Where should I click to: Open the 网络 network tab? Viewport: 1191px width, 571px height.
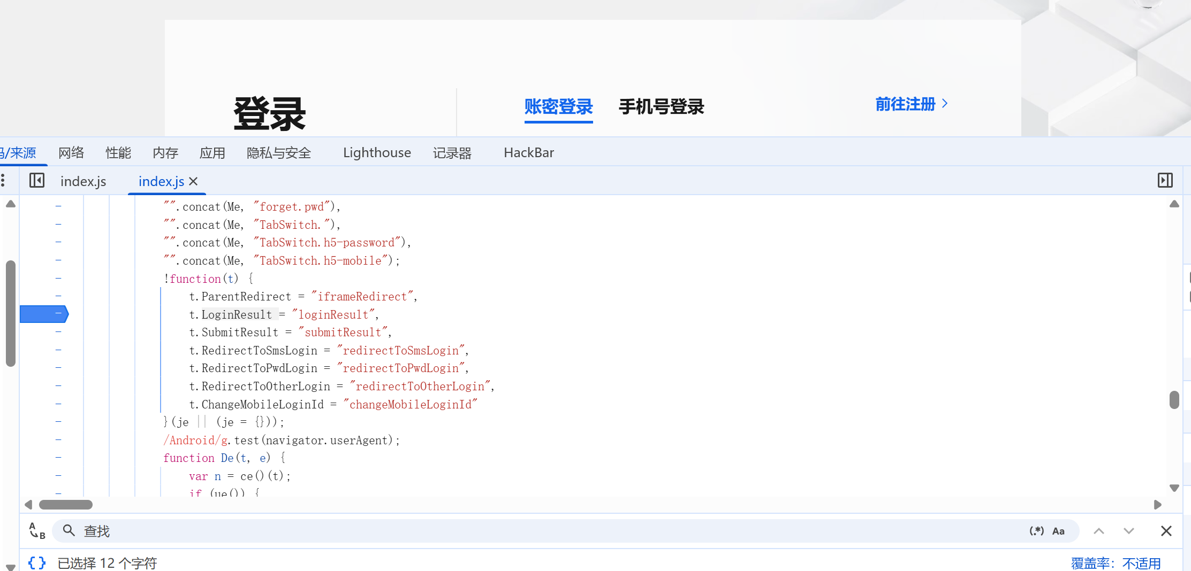[71, 153]
